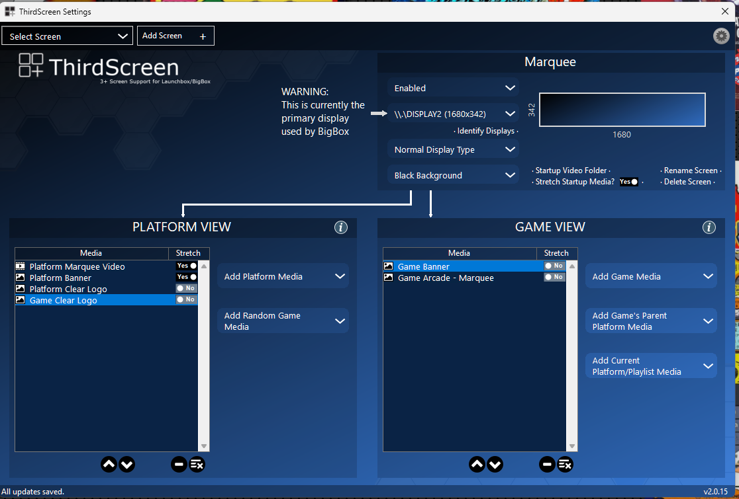This screenshot has width=739, height=499.
Task: Click the Platform Clear Logo image icon
Action: click(x=21, y=289)
